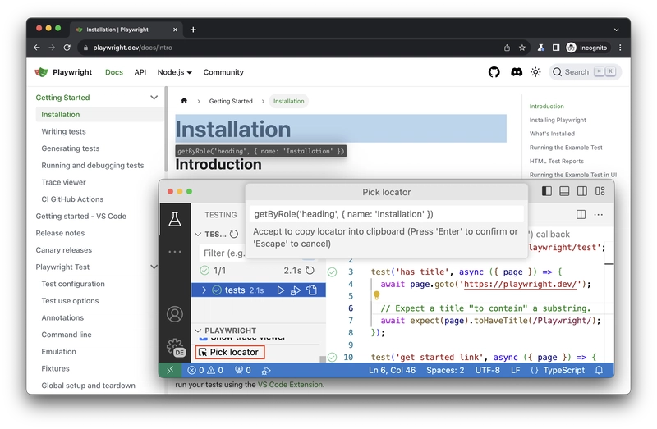Open Writing tests in docs sidebar
Screen dimensions: 657x429
(x=63, y=131)
